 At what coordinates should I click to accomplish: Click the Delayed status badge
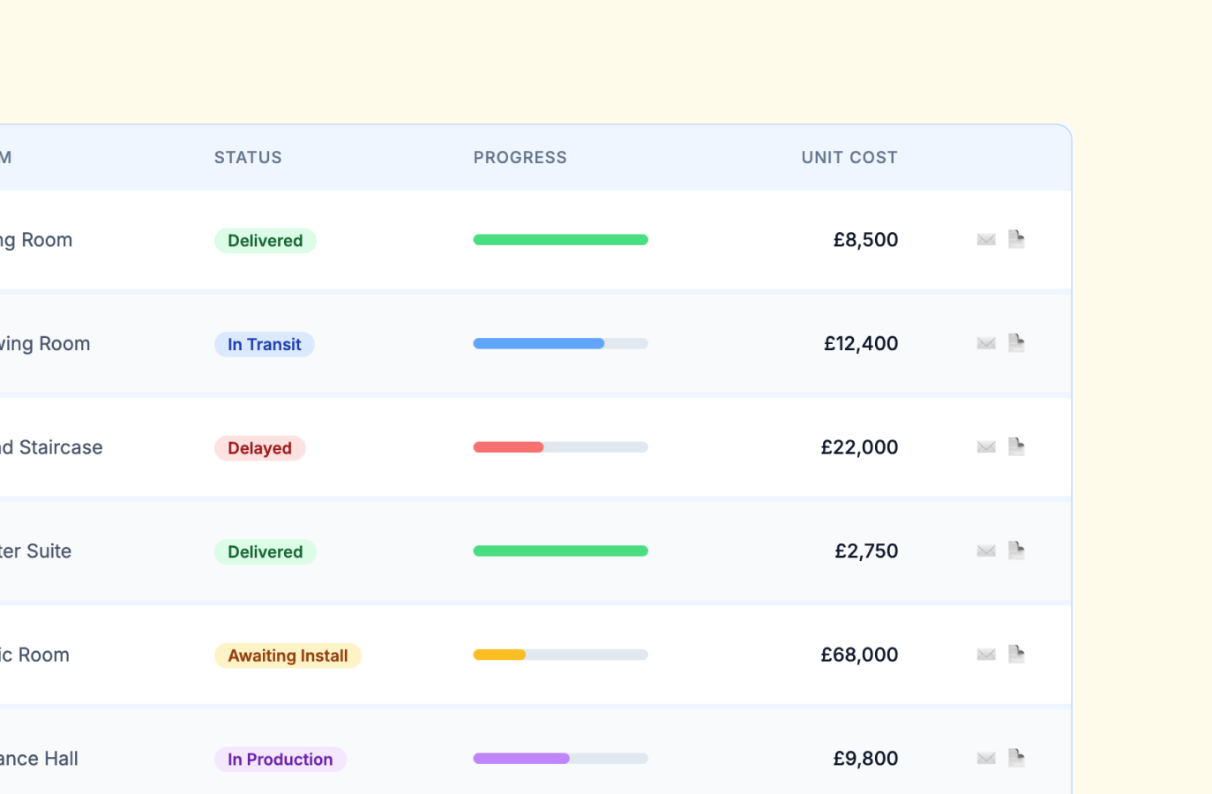tap(260, 448)
